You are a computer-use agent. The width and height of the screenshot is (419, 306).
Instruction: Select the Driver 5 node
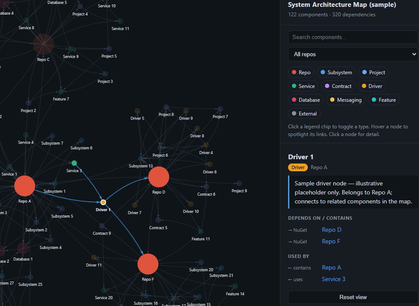[137, 111]
